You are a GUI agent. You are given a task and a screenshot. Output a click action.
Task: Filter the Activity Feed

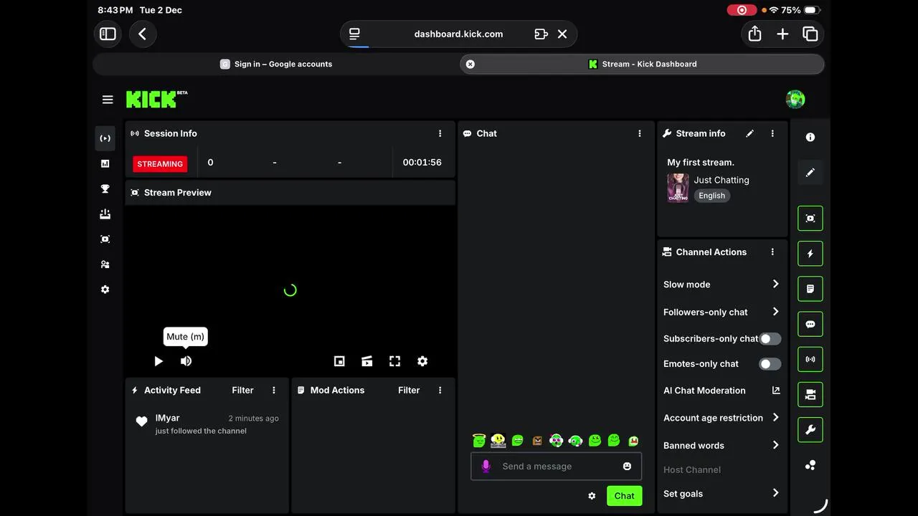[x=242, y=390]
